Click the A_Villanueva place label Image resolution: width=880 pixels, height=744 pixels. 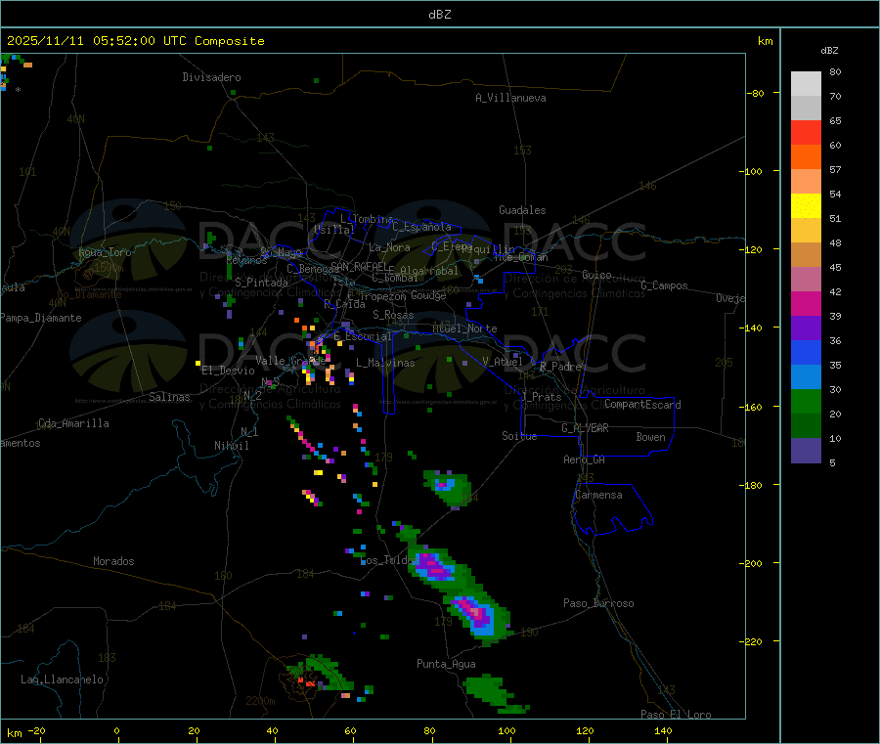tap(510, 98)
